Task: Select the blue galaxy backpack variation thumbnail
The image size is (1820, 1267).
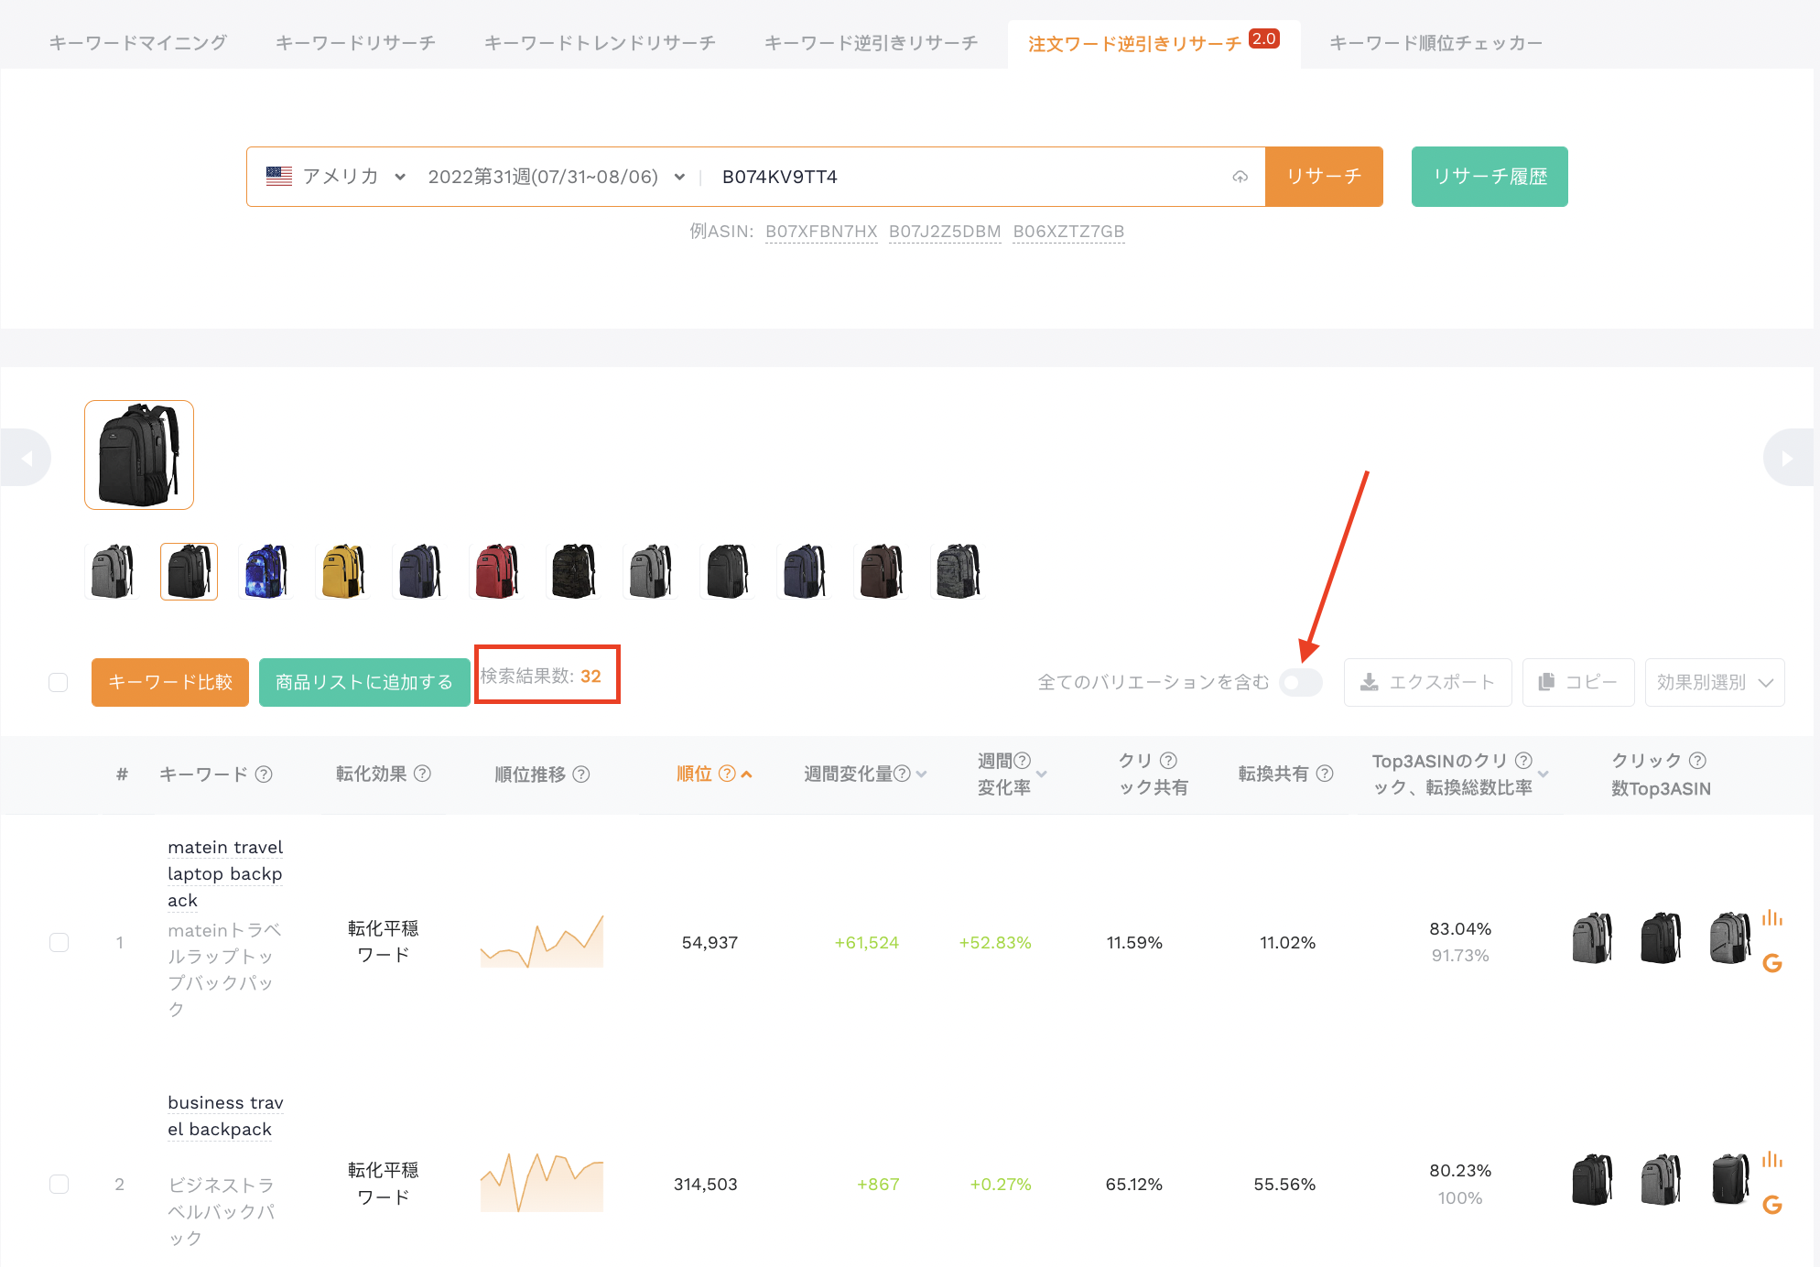Action: coord(265,571)
